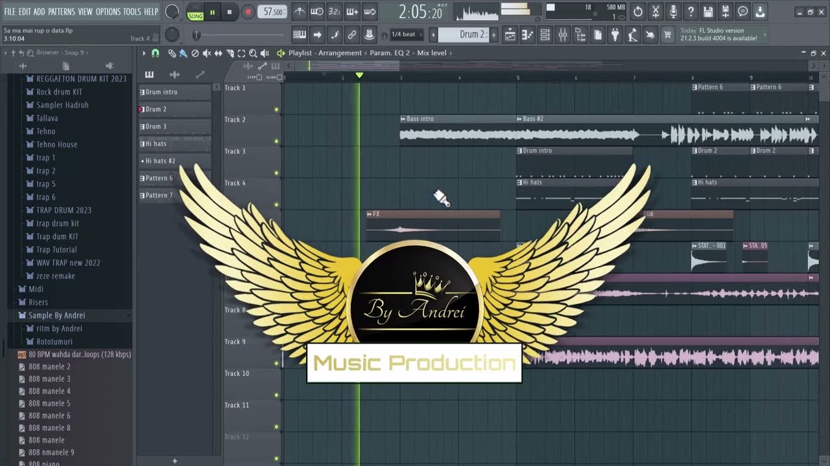830x466 pixels.
Task: Toggle the step editing icon
Action: coord(335,35)
